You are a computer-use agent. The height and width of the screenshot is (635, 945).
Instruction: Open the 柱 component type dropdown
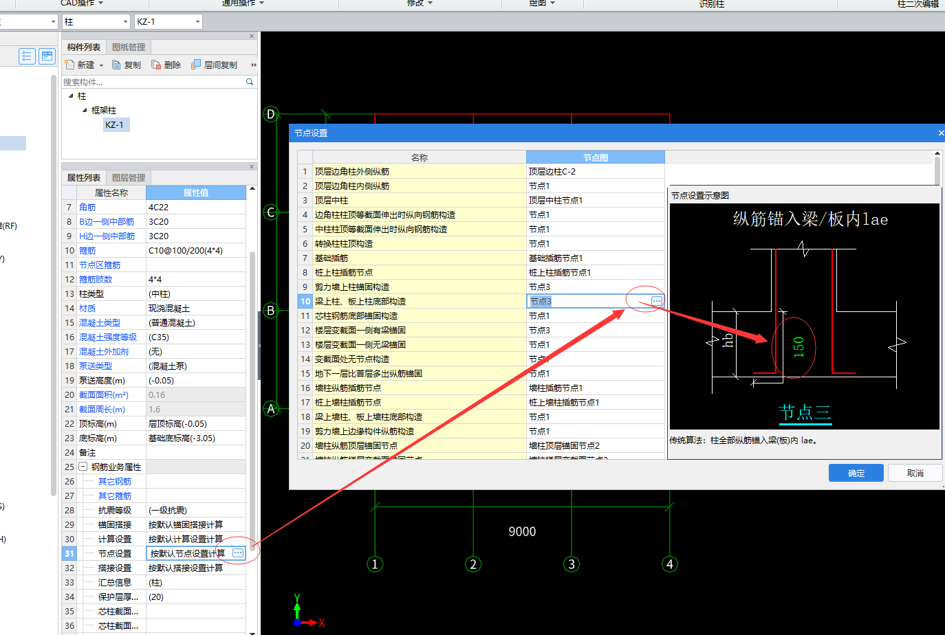pos(124,22)
